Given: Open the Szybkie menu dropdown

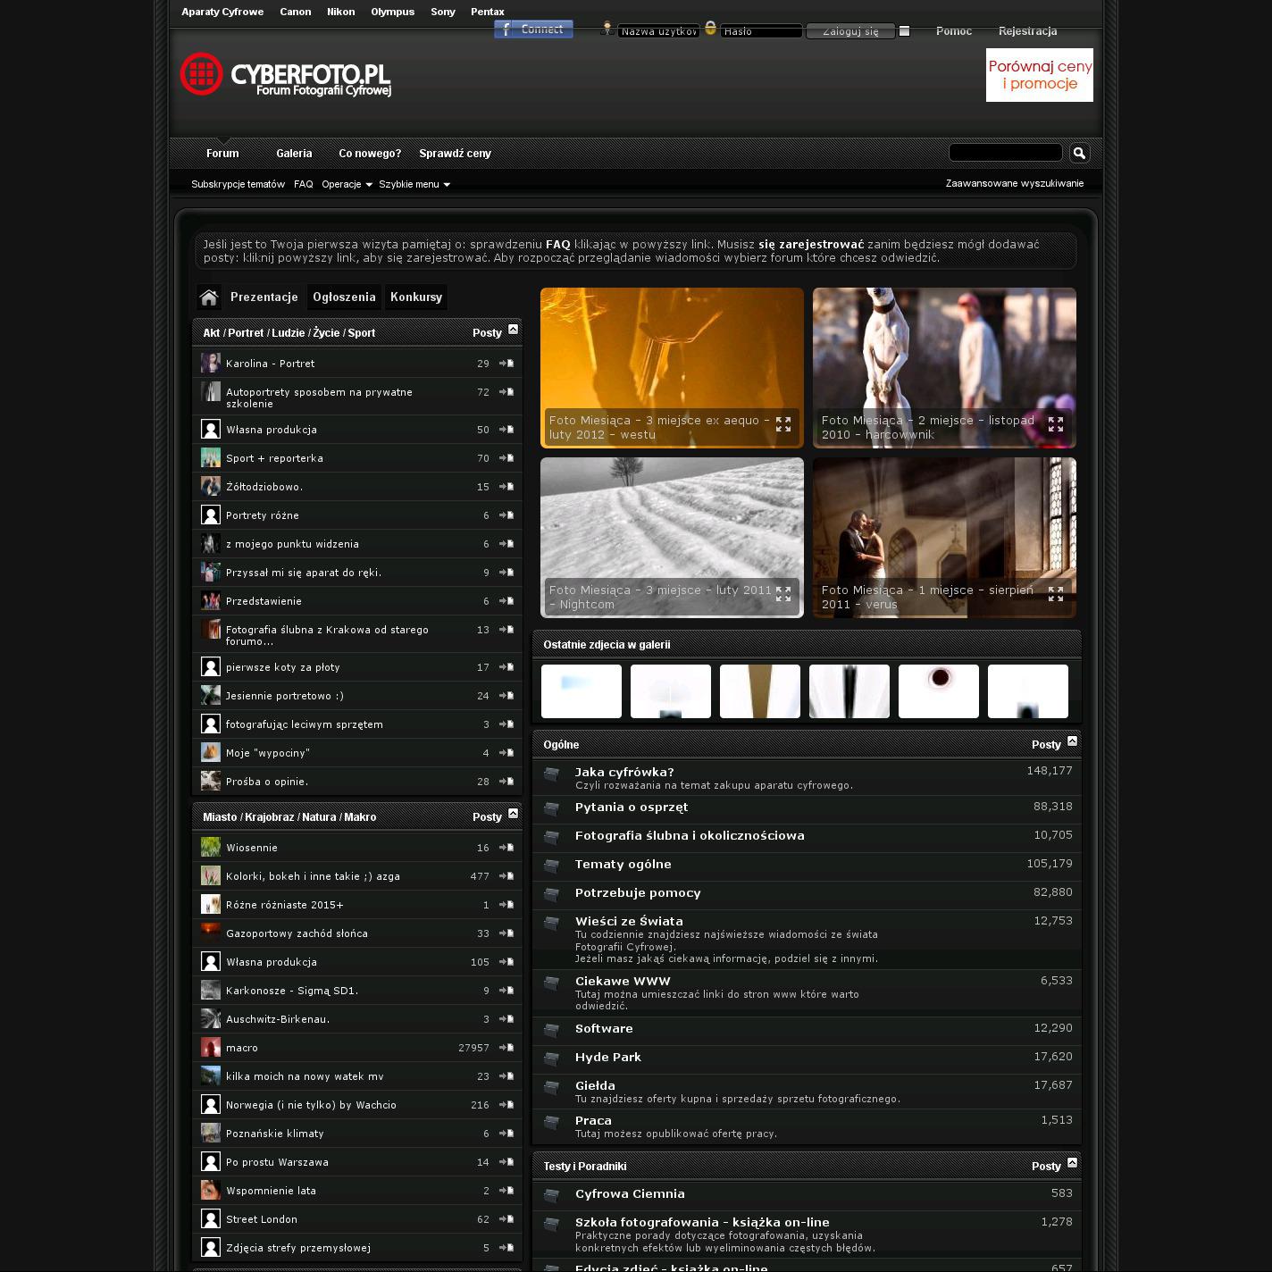Looking at the screenshot, I should point(414,184).
